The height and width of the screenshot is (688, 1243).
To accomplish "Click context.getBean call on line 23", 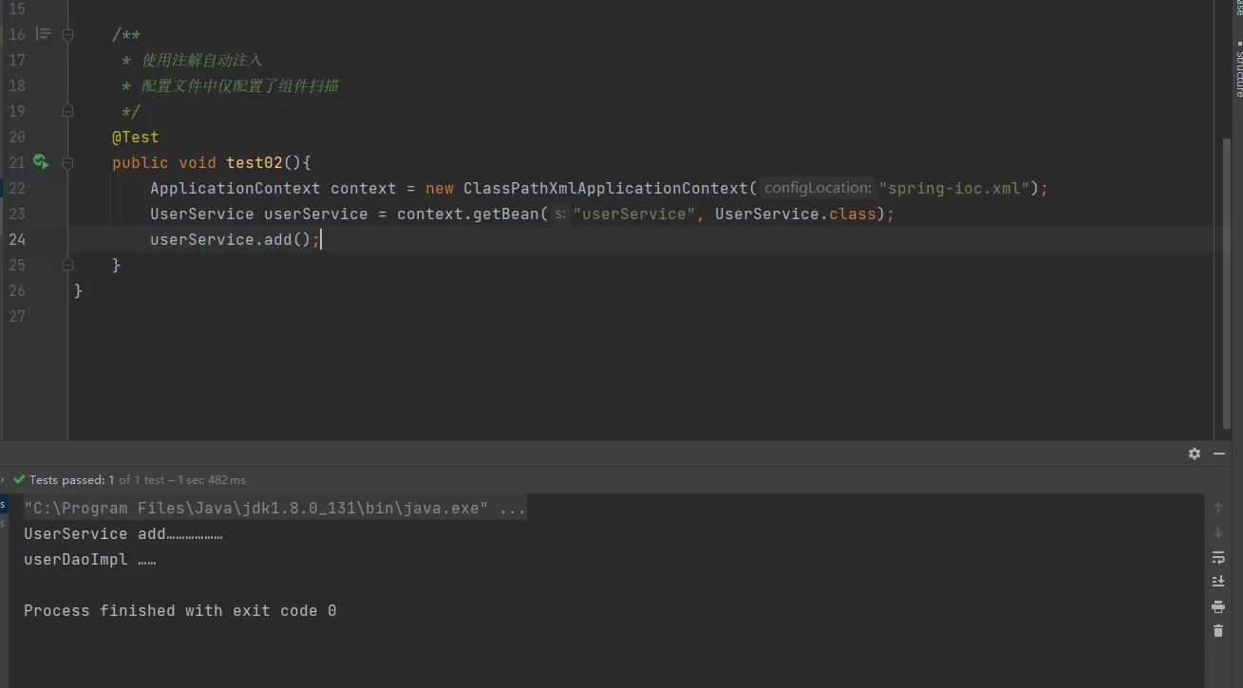I will [x=468, y=214].
